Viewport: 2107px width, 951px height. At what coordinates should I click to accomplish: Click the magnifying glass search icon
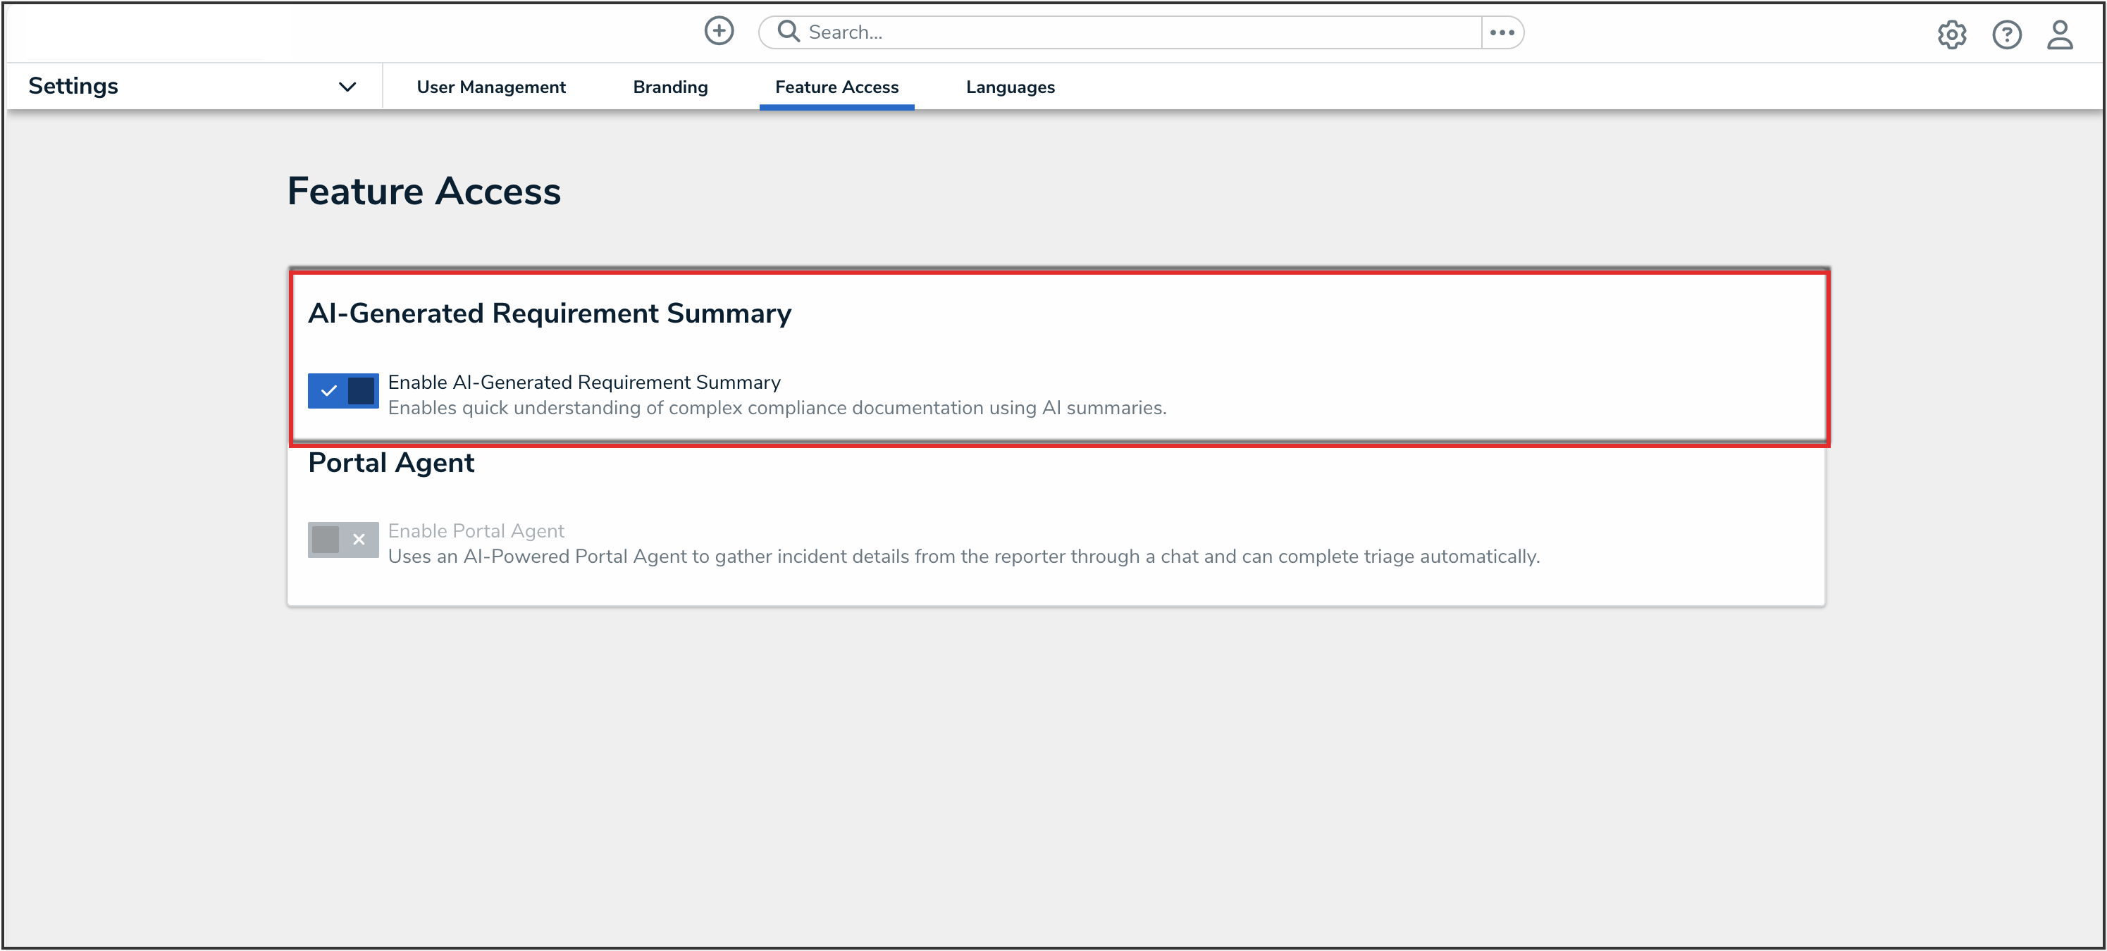pyautogui.click(x=788, y=32)
